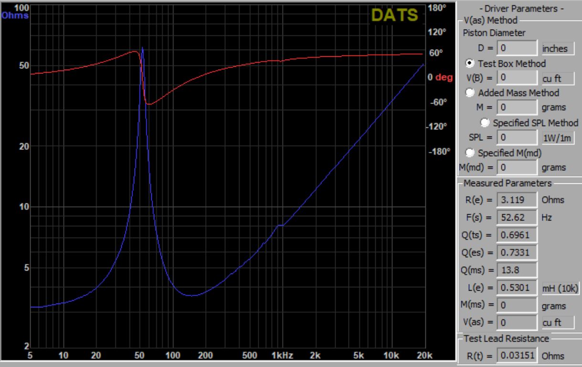
Task: Click the R(t) test lead resistance 0.03151
Action: [x=517, y=356]
